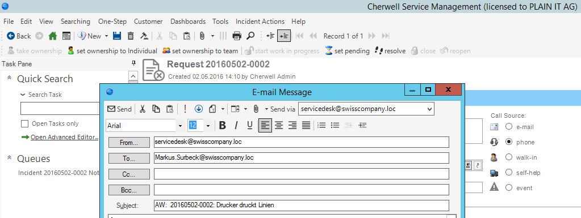
Task: Open the Send via account dropdown
Action: 429,109
